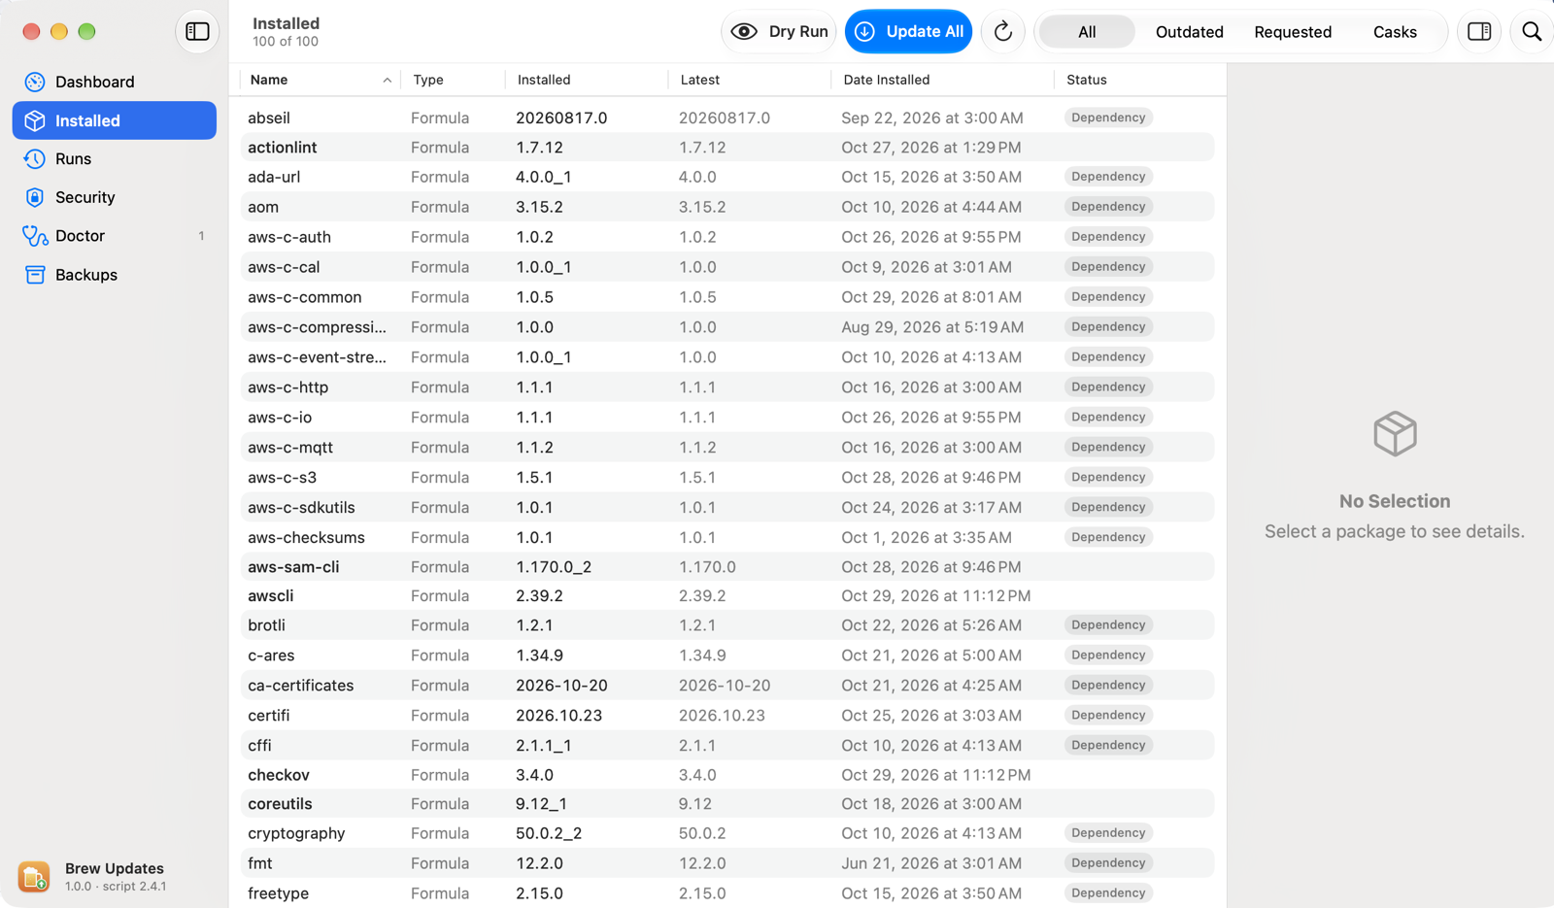Viewport: 1554px width, 908px height.
Task: Refresh the package list
Action: (x=1003, y=32)
